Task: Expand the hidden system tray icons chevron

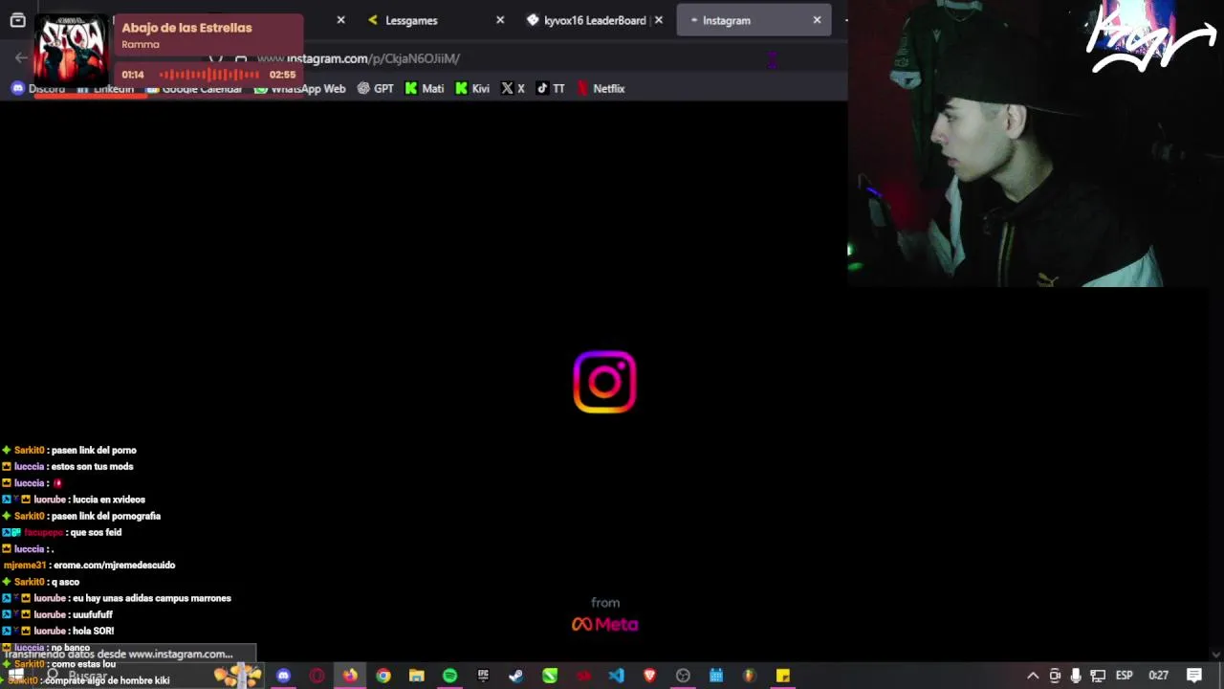Action: pyautogui.click(x=1033, y=676)
